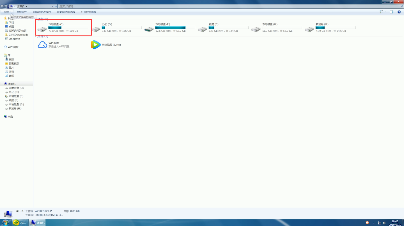Open the WPS网盘 cloud icon in main pane
404x226 pixels.
point(42,45)
